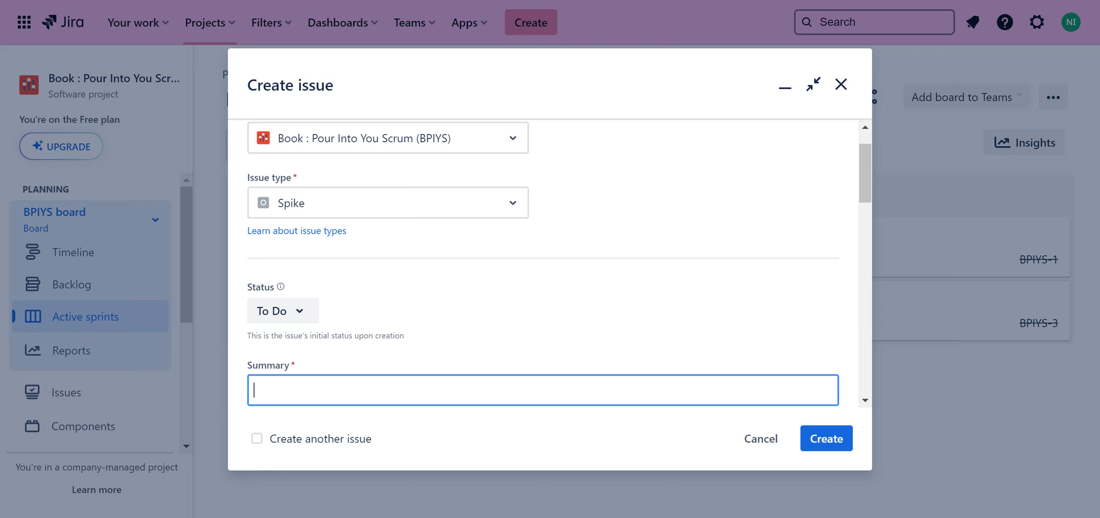Click the sidebar scroll up arrow
The image size is (1100, 518).
click(186, 180)
